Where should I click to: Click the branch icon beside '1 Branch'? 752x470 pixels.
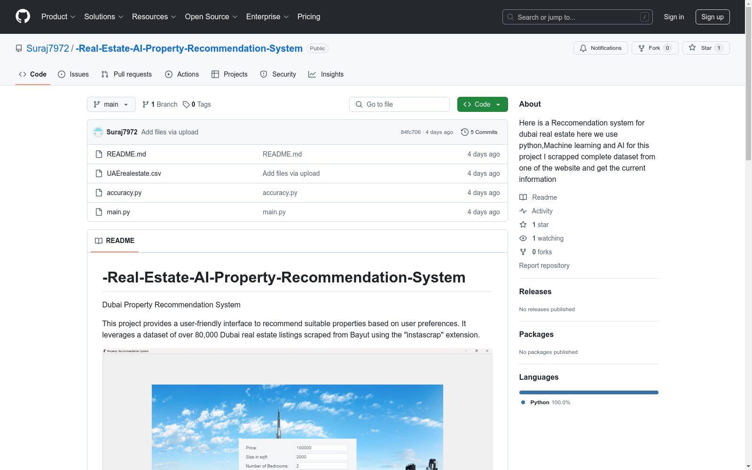point(146,104)
